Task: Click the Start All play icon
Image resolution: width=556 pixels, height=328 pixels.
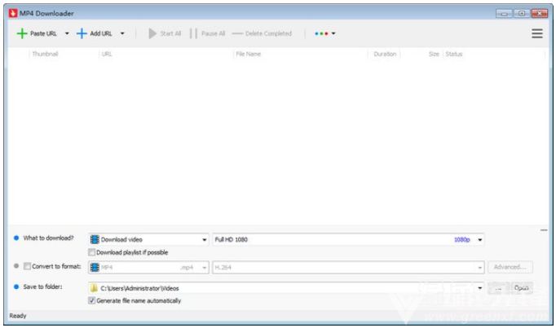Action: [152, 33]
